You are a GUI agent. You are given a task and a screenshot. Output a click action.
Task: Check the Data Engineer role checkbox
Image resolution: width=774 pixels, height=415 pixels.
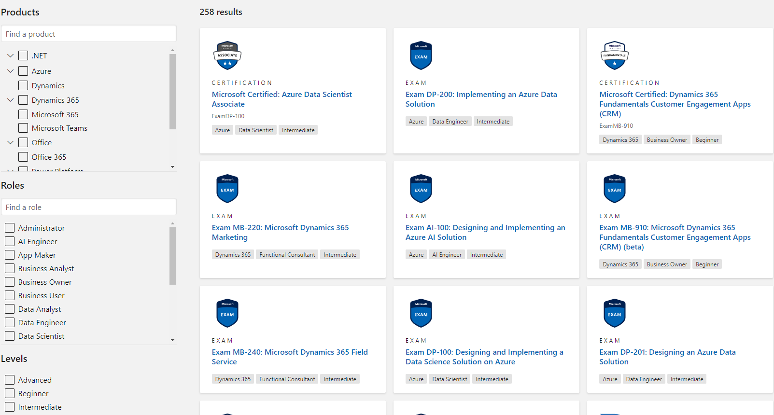coord(10,322)
